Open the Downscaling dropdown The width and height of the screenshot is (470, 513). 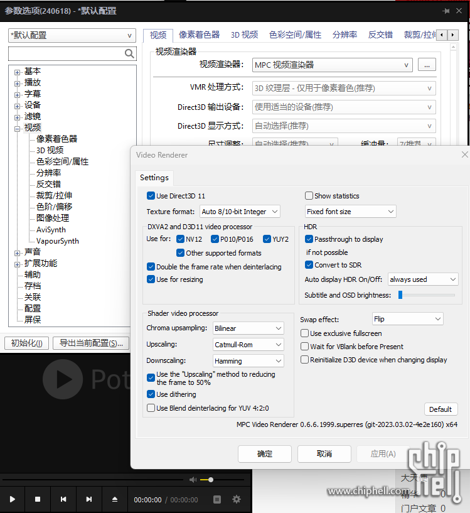(248, 361)
